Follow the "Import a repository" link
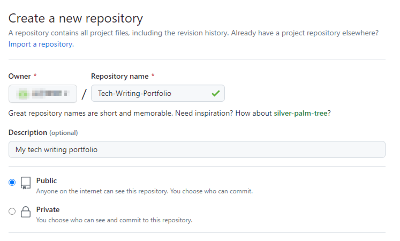Screen dimensions: 400x241 pyautogui.click(x=41, y=44)
